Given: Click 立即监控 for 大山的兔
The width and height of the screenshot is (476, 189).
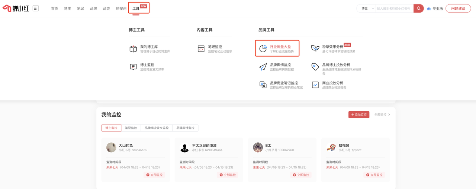Looking at the screenshot, I should click(155, 175).
